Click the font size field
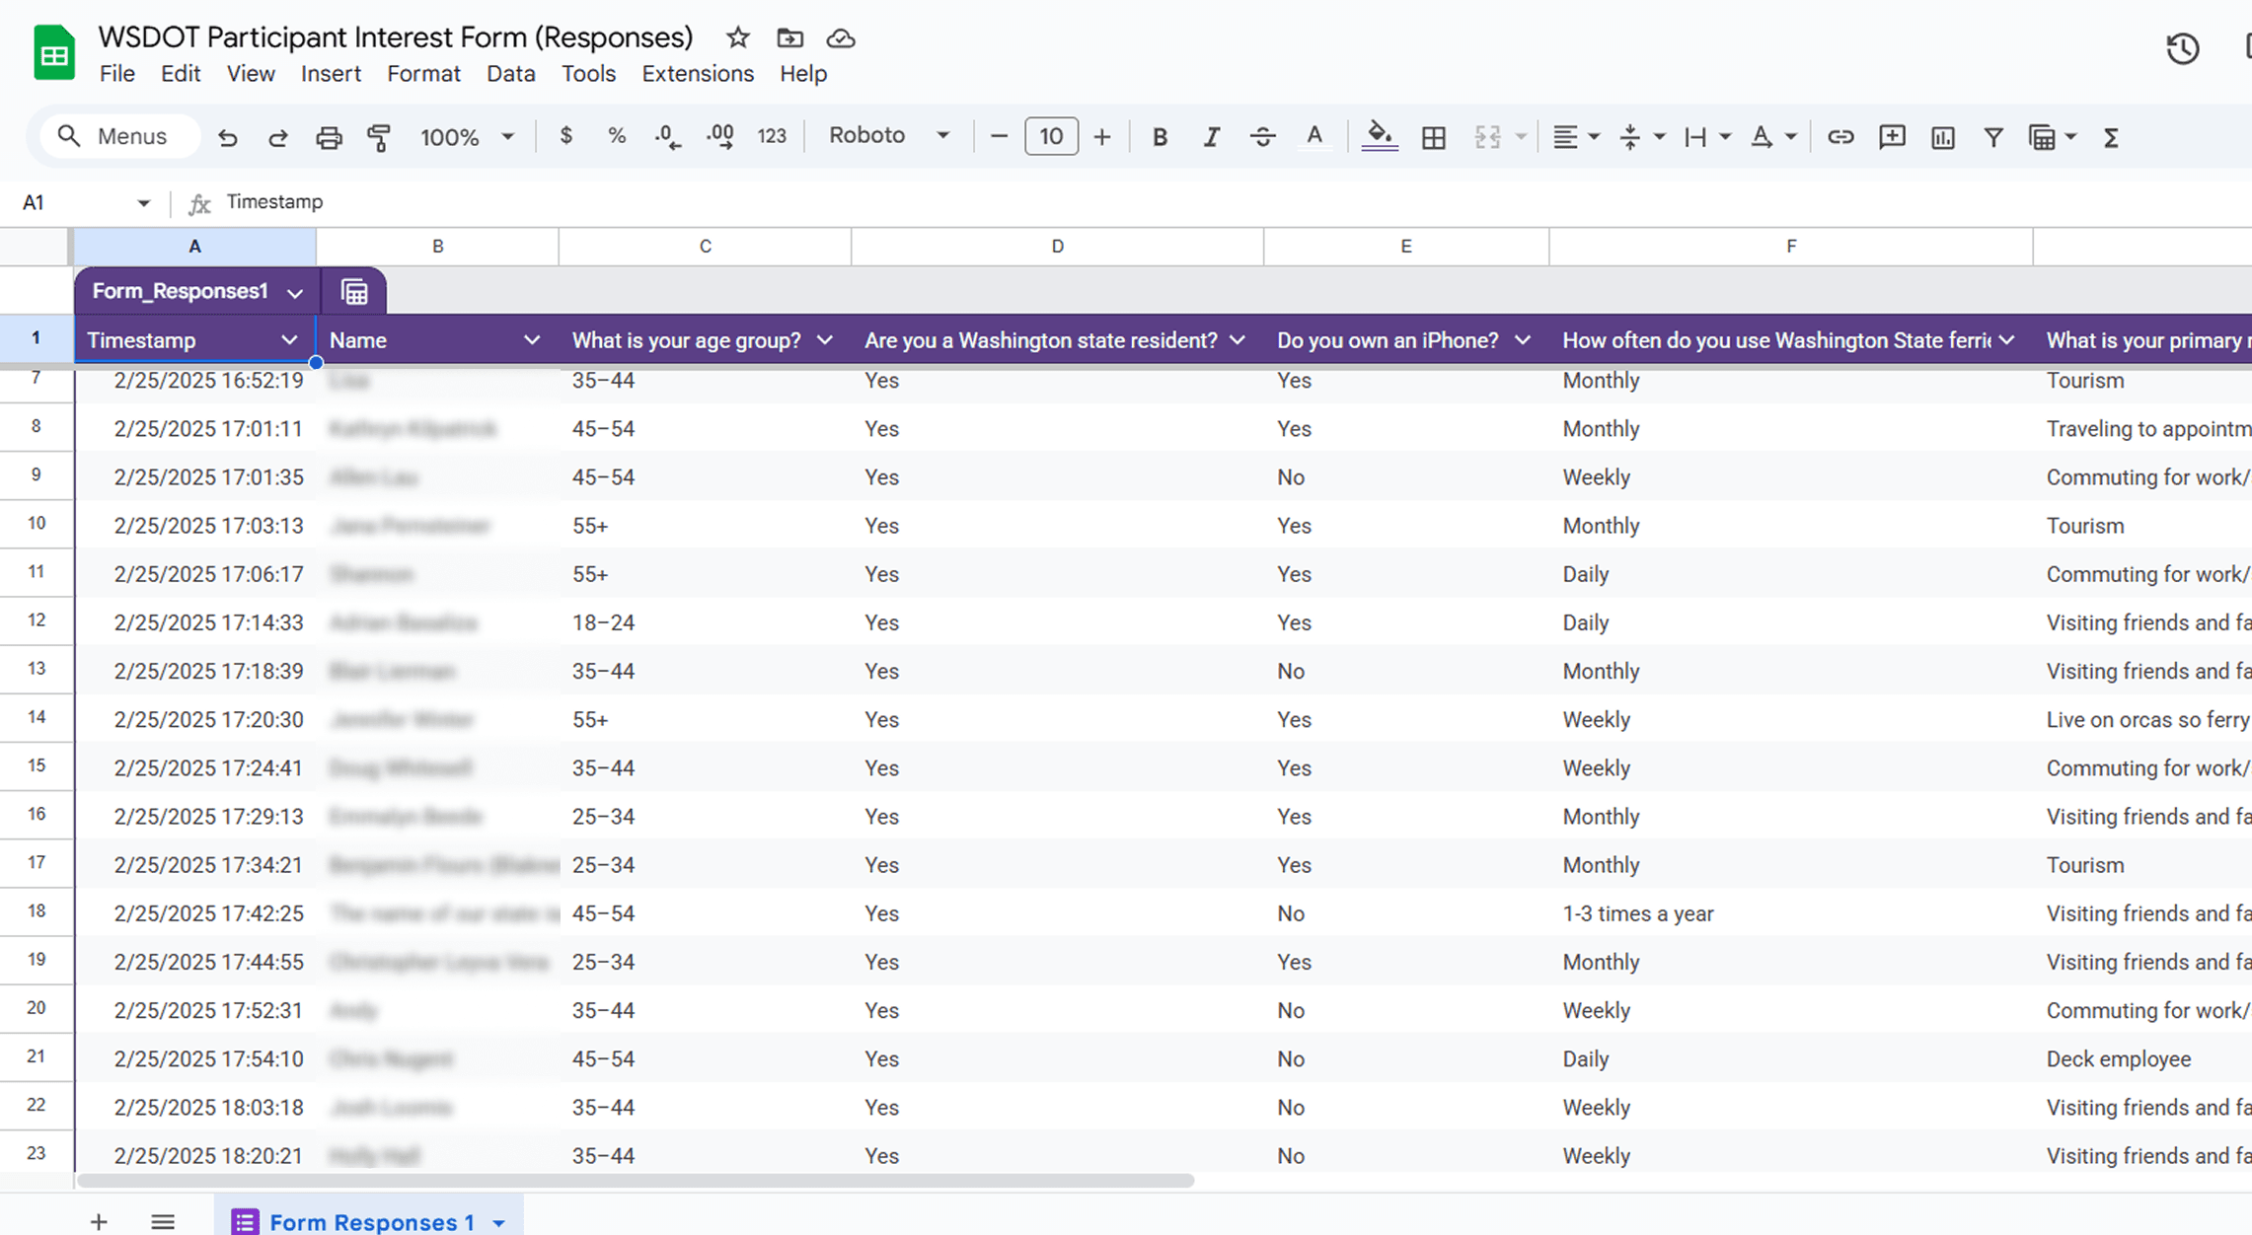 tap(1051, 136)
